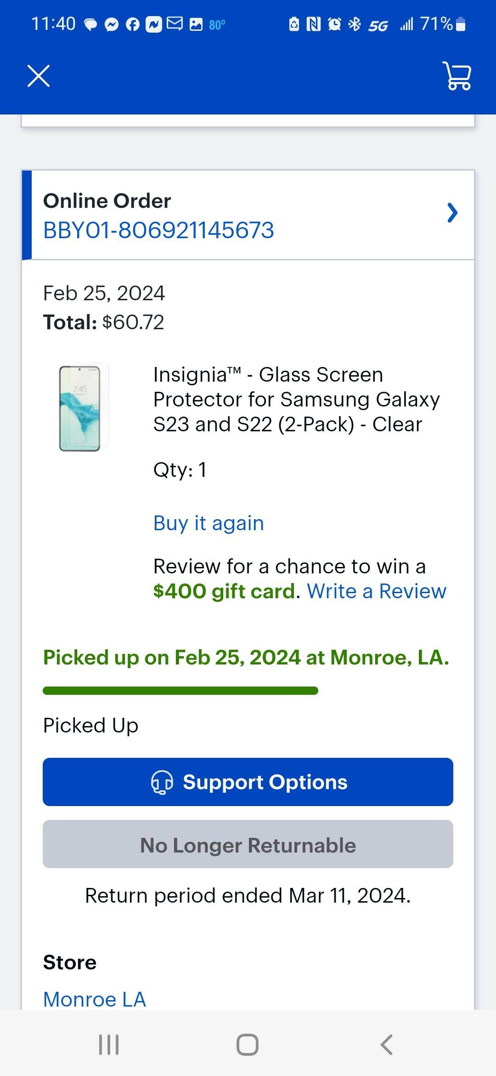Open the Insignia Glass Screen Protector title
Image resolution: width=496 pixels, height=1076 pixels.
tap(296, 399)
